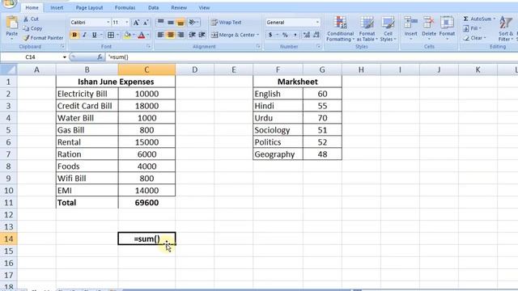The height and width of the screenshot is (291, 518).
Task: Click in the formula bar input
Action: (311, 57)
